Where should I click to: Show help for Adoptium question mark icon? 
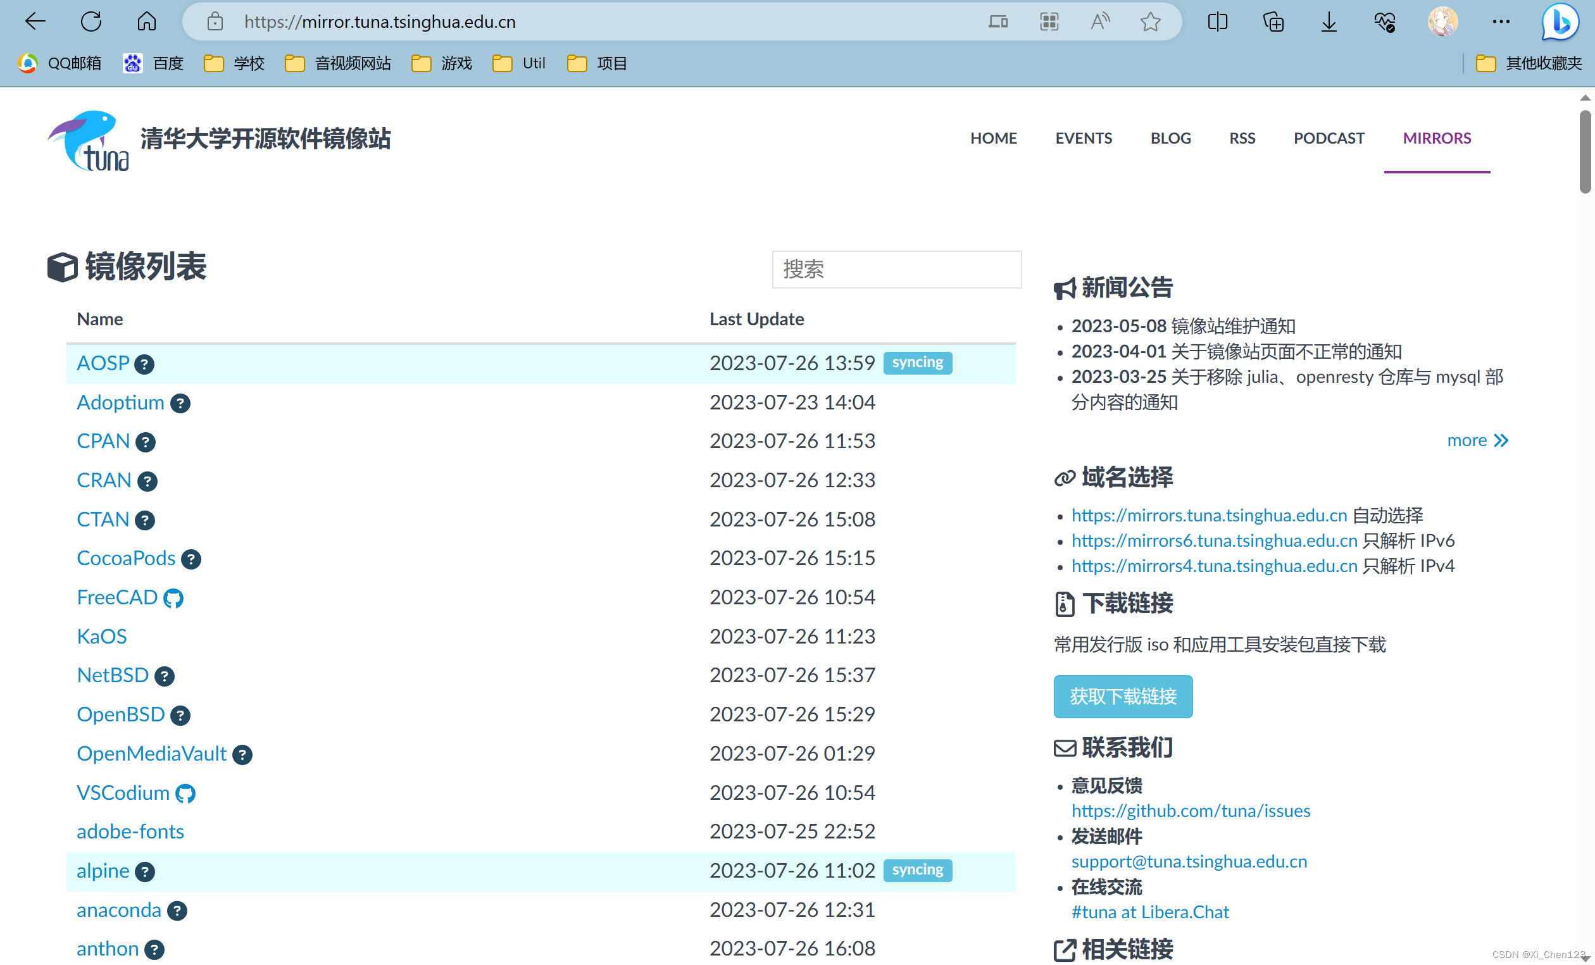point(180,404)
